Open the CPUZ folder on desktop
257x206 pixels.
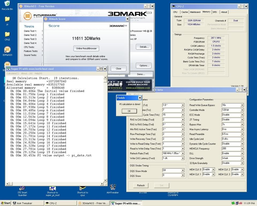7,36
